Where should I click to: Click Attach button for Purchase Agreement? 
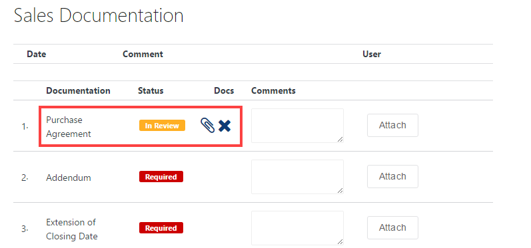tap(392, 126)
